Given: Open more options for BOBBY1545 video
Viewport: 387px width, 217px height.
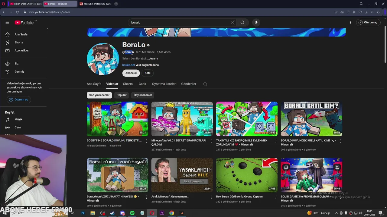Looking at the screenshot, I should 147,141.
